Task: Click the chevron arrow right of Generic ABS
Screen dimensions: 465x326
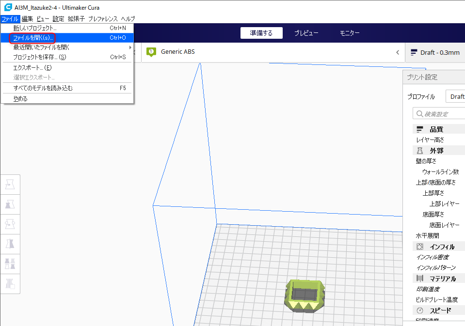Action: pyautogui.click(x=398, y=52)
